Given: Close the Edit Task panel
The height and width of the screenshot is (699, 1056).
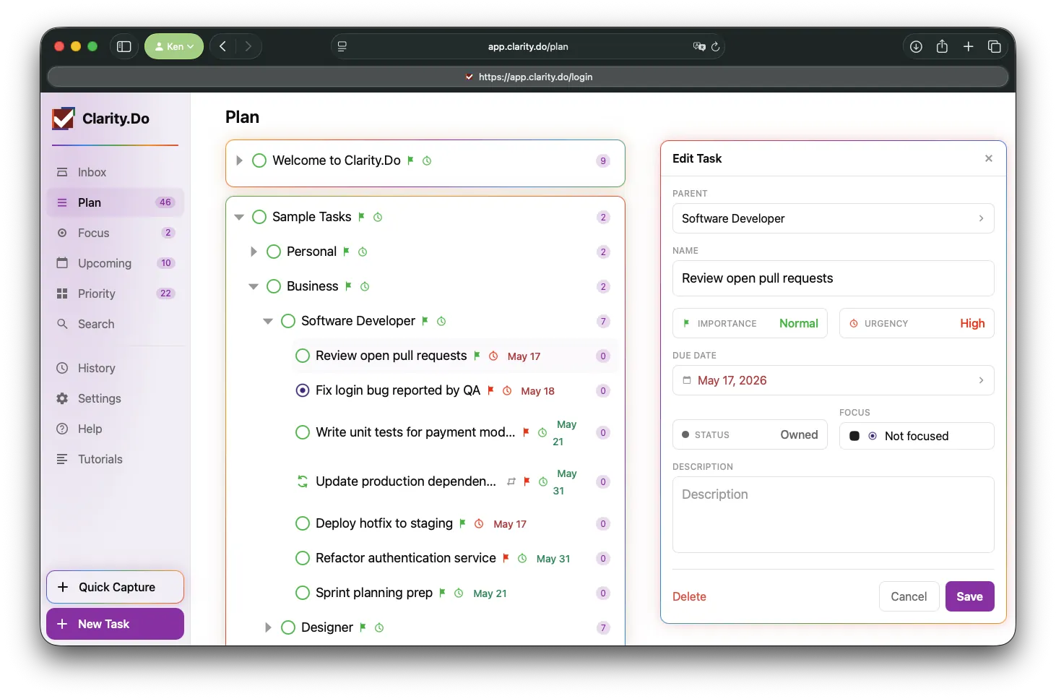Looking at the screenshot, I should point(989,158).
